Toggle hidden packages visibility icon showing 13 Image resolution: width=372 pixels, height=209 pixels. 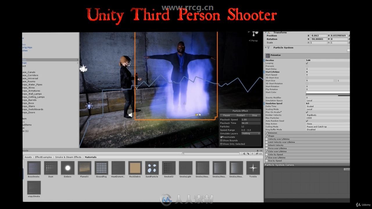[x=259, y=154]
